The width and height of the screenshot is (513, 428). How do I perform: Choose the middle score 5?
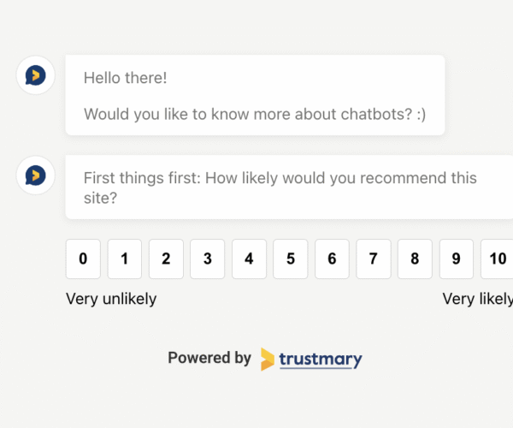291,259
